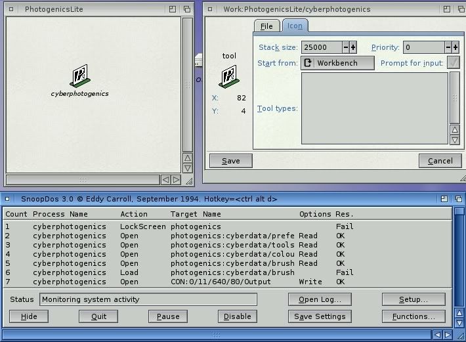Select the Icon tab
Image resolution: width=466 pixels, height=342 pixels.
coord(295,26)
